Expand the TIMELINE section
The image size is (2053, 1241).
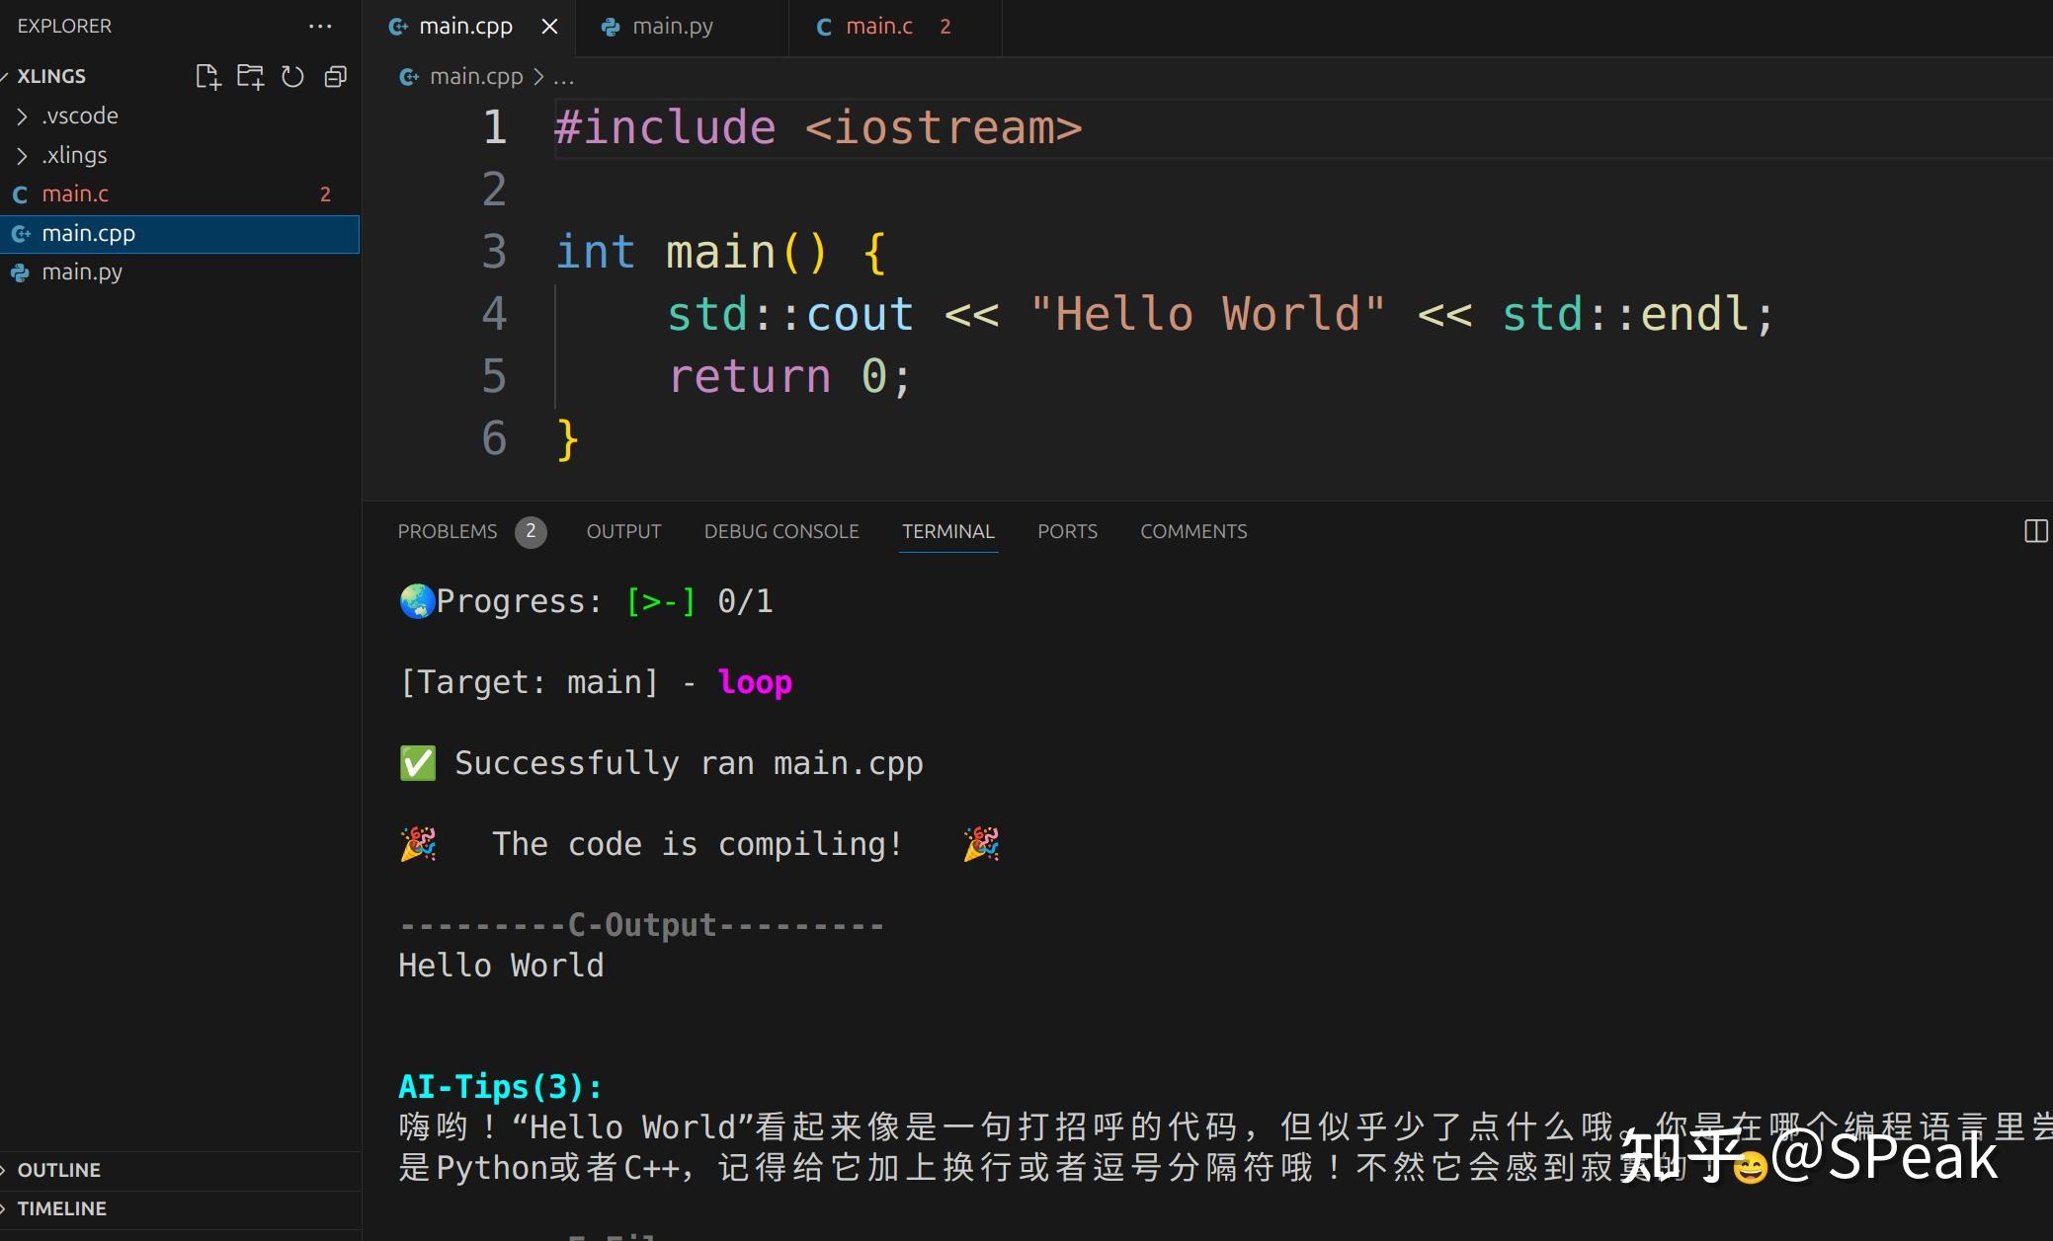[61, 1208]
